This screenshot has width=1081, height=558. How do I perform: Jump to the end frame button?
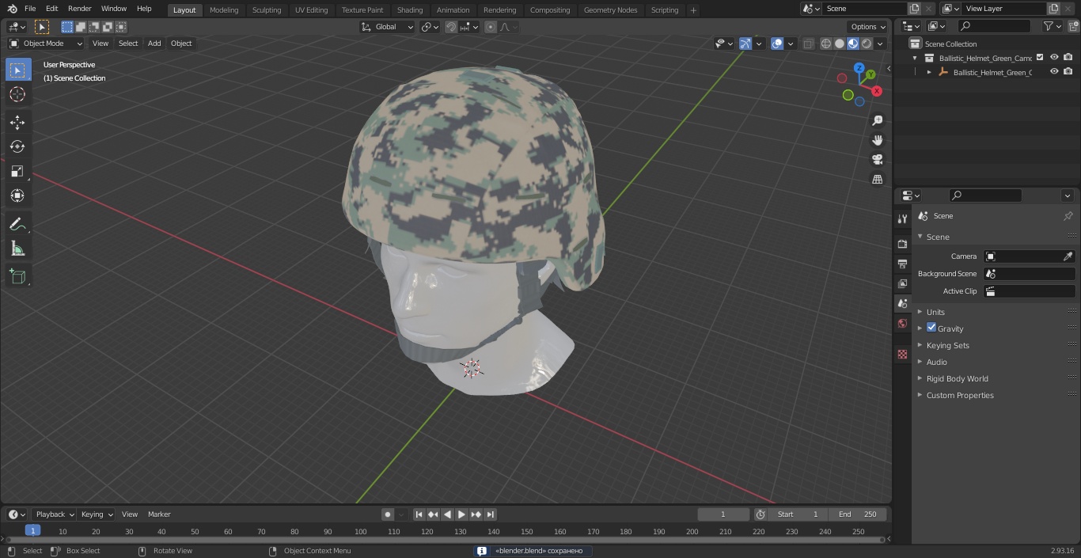[x=491, y=514]
